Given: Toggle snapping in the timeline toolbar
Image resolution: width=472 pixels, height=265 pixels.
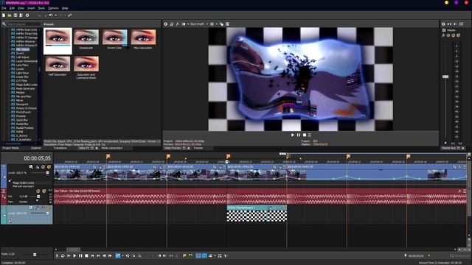Looking at the screenshot, I should click(x=198, y=255).
